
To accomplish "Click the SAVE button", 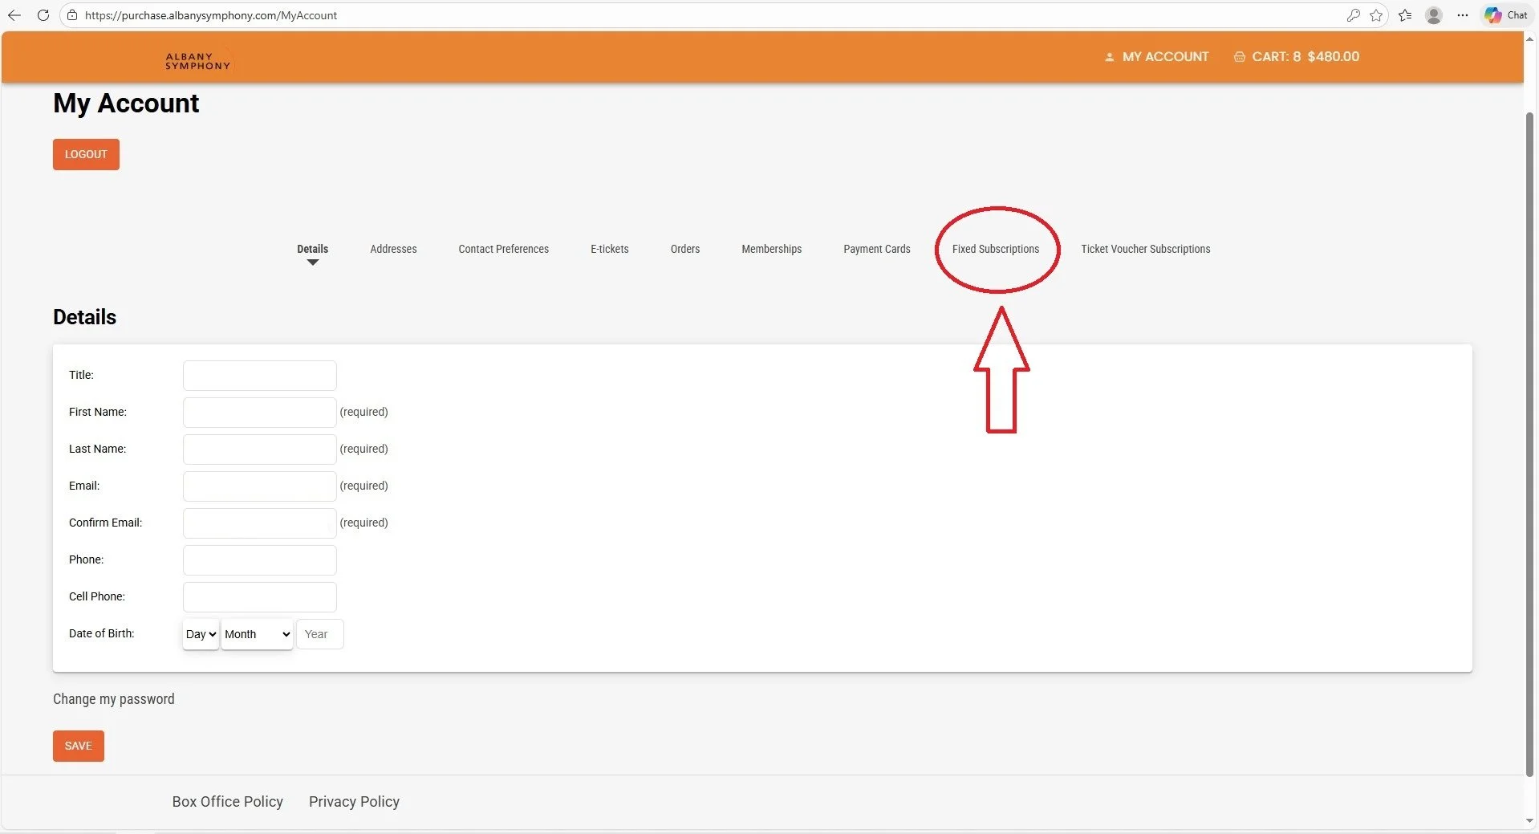I will (78, 746).
